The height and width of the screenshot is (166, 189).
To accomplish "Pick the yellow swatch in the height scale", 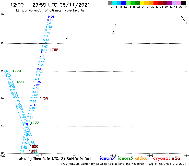I will (x=142, y=3).
